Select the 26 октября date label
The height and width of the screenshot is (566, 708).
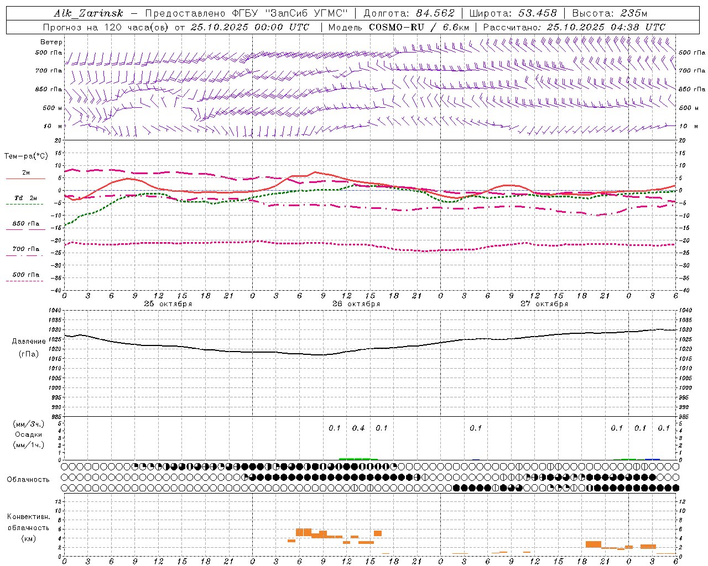pyautogui.click(x=356, y=304)
